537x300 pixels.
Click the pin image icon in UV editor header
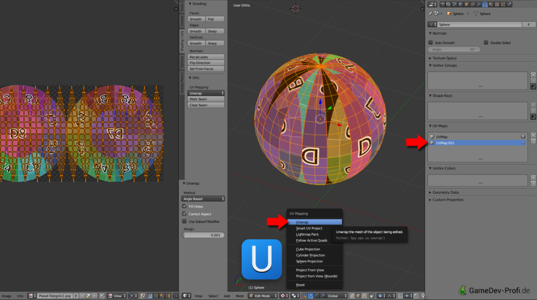tap(102, 296)
